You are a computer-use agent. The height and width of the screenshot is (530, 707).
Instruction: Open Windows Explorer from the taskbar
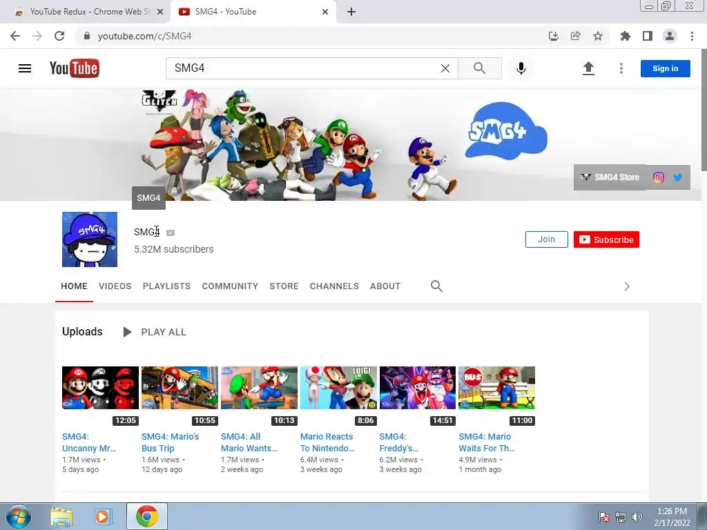[61, 517]
